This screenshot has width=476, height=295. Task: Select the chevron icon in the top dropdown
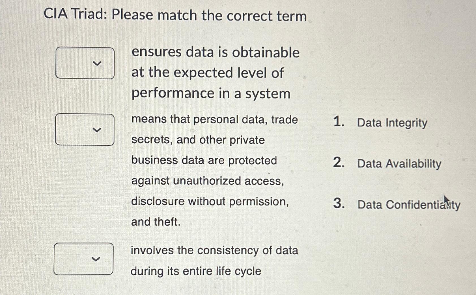[97, 64]
